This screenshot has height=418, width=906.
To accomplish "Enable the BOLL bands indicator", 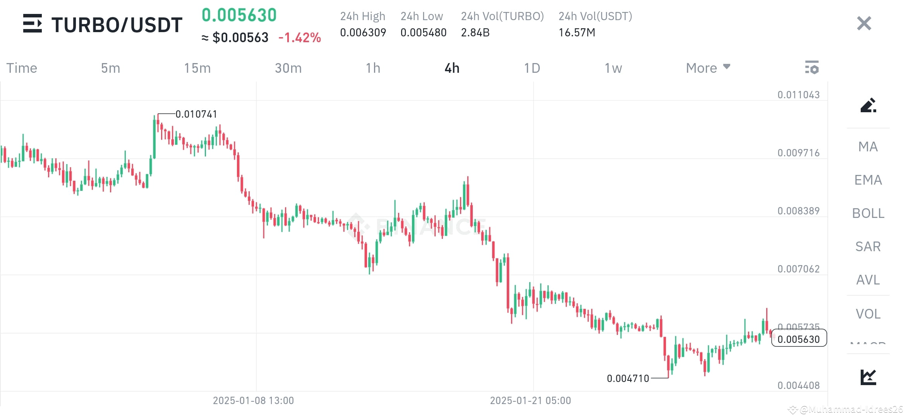I will [x=867, y=213].
